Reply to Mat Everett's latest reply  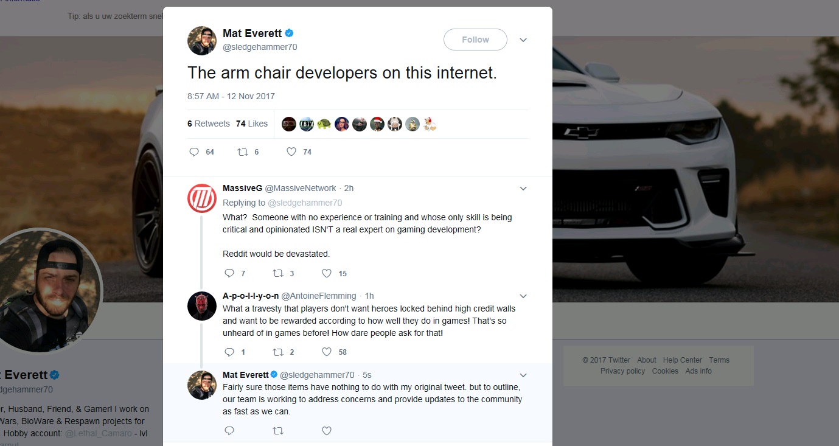pos(229,431)
